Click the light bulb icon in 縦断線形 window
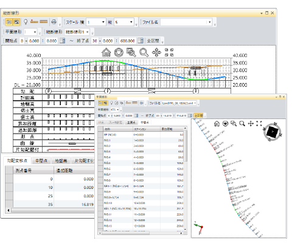292x243 pixels. 26,22
